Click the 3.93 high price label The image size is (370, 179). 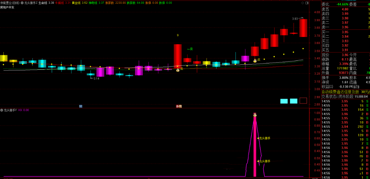(295, 19)
